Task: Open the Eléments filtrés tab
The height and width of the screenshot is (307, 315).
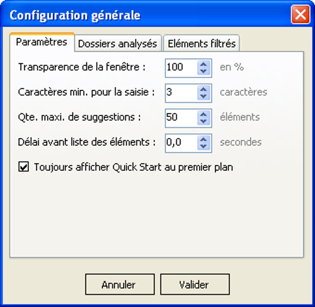Action: coord(202,44)
